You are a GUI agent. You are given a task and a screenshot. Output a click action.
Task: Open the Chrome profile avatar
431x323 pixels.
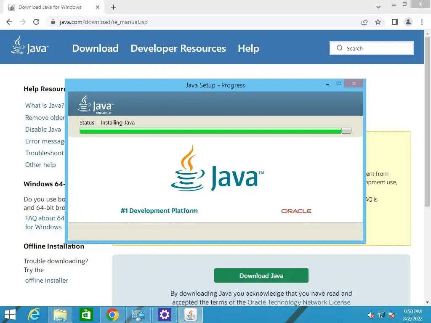point(408,22)
